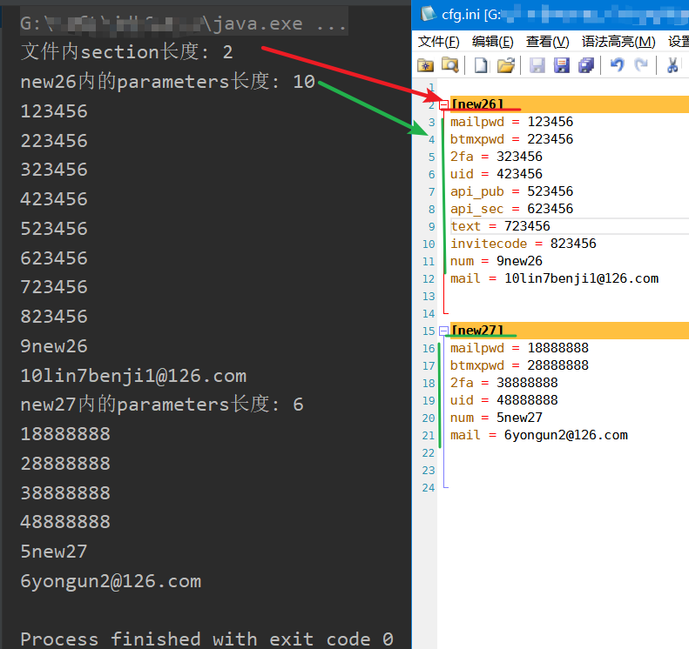The height and width of the screenshot is (649, 689).
Task: Click the line '2fa = 323456'
Action: tap(496, 157)
